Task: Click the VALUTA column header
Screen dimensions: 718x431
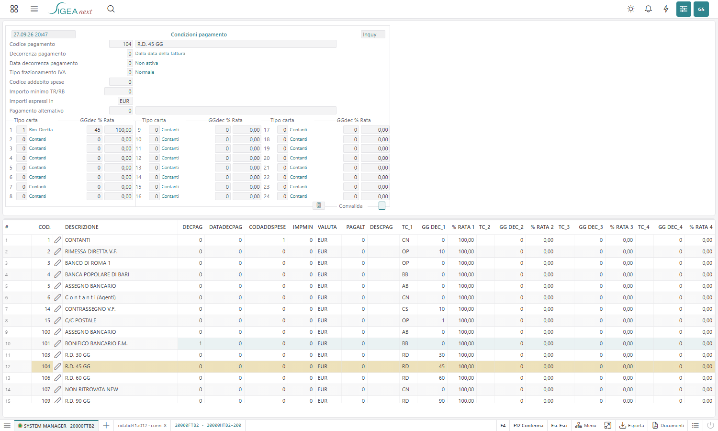Action: pos(327,227)
